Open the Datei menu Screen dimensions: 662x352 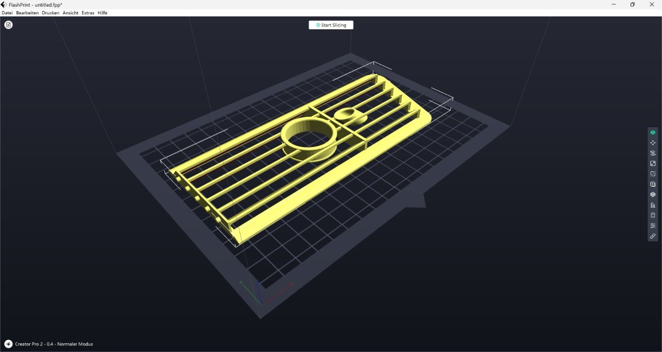click(x=7, y=13)
